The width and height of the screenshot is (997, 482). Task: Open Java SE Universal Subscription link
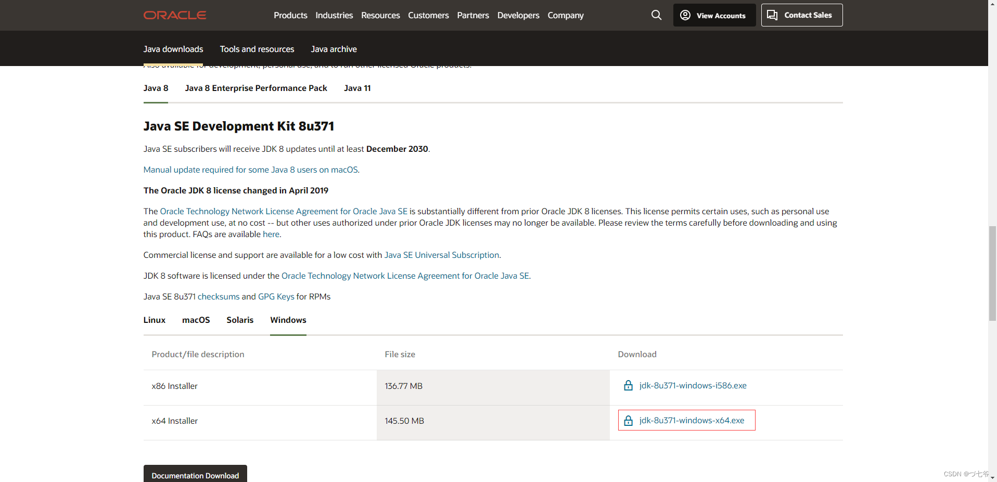442,255
